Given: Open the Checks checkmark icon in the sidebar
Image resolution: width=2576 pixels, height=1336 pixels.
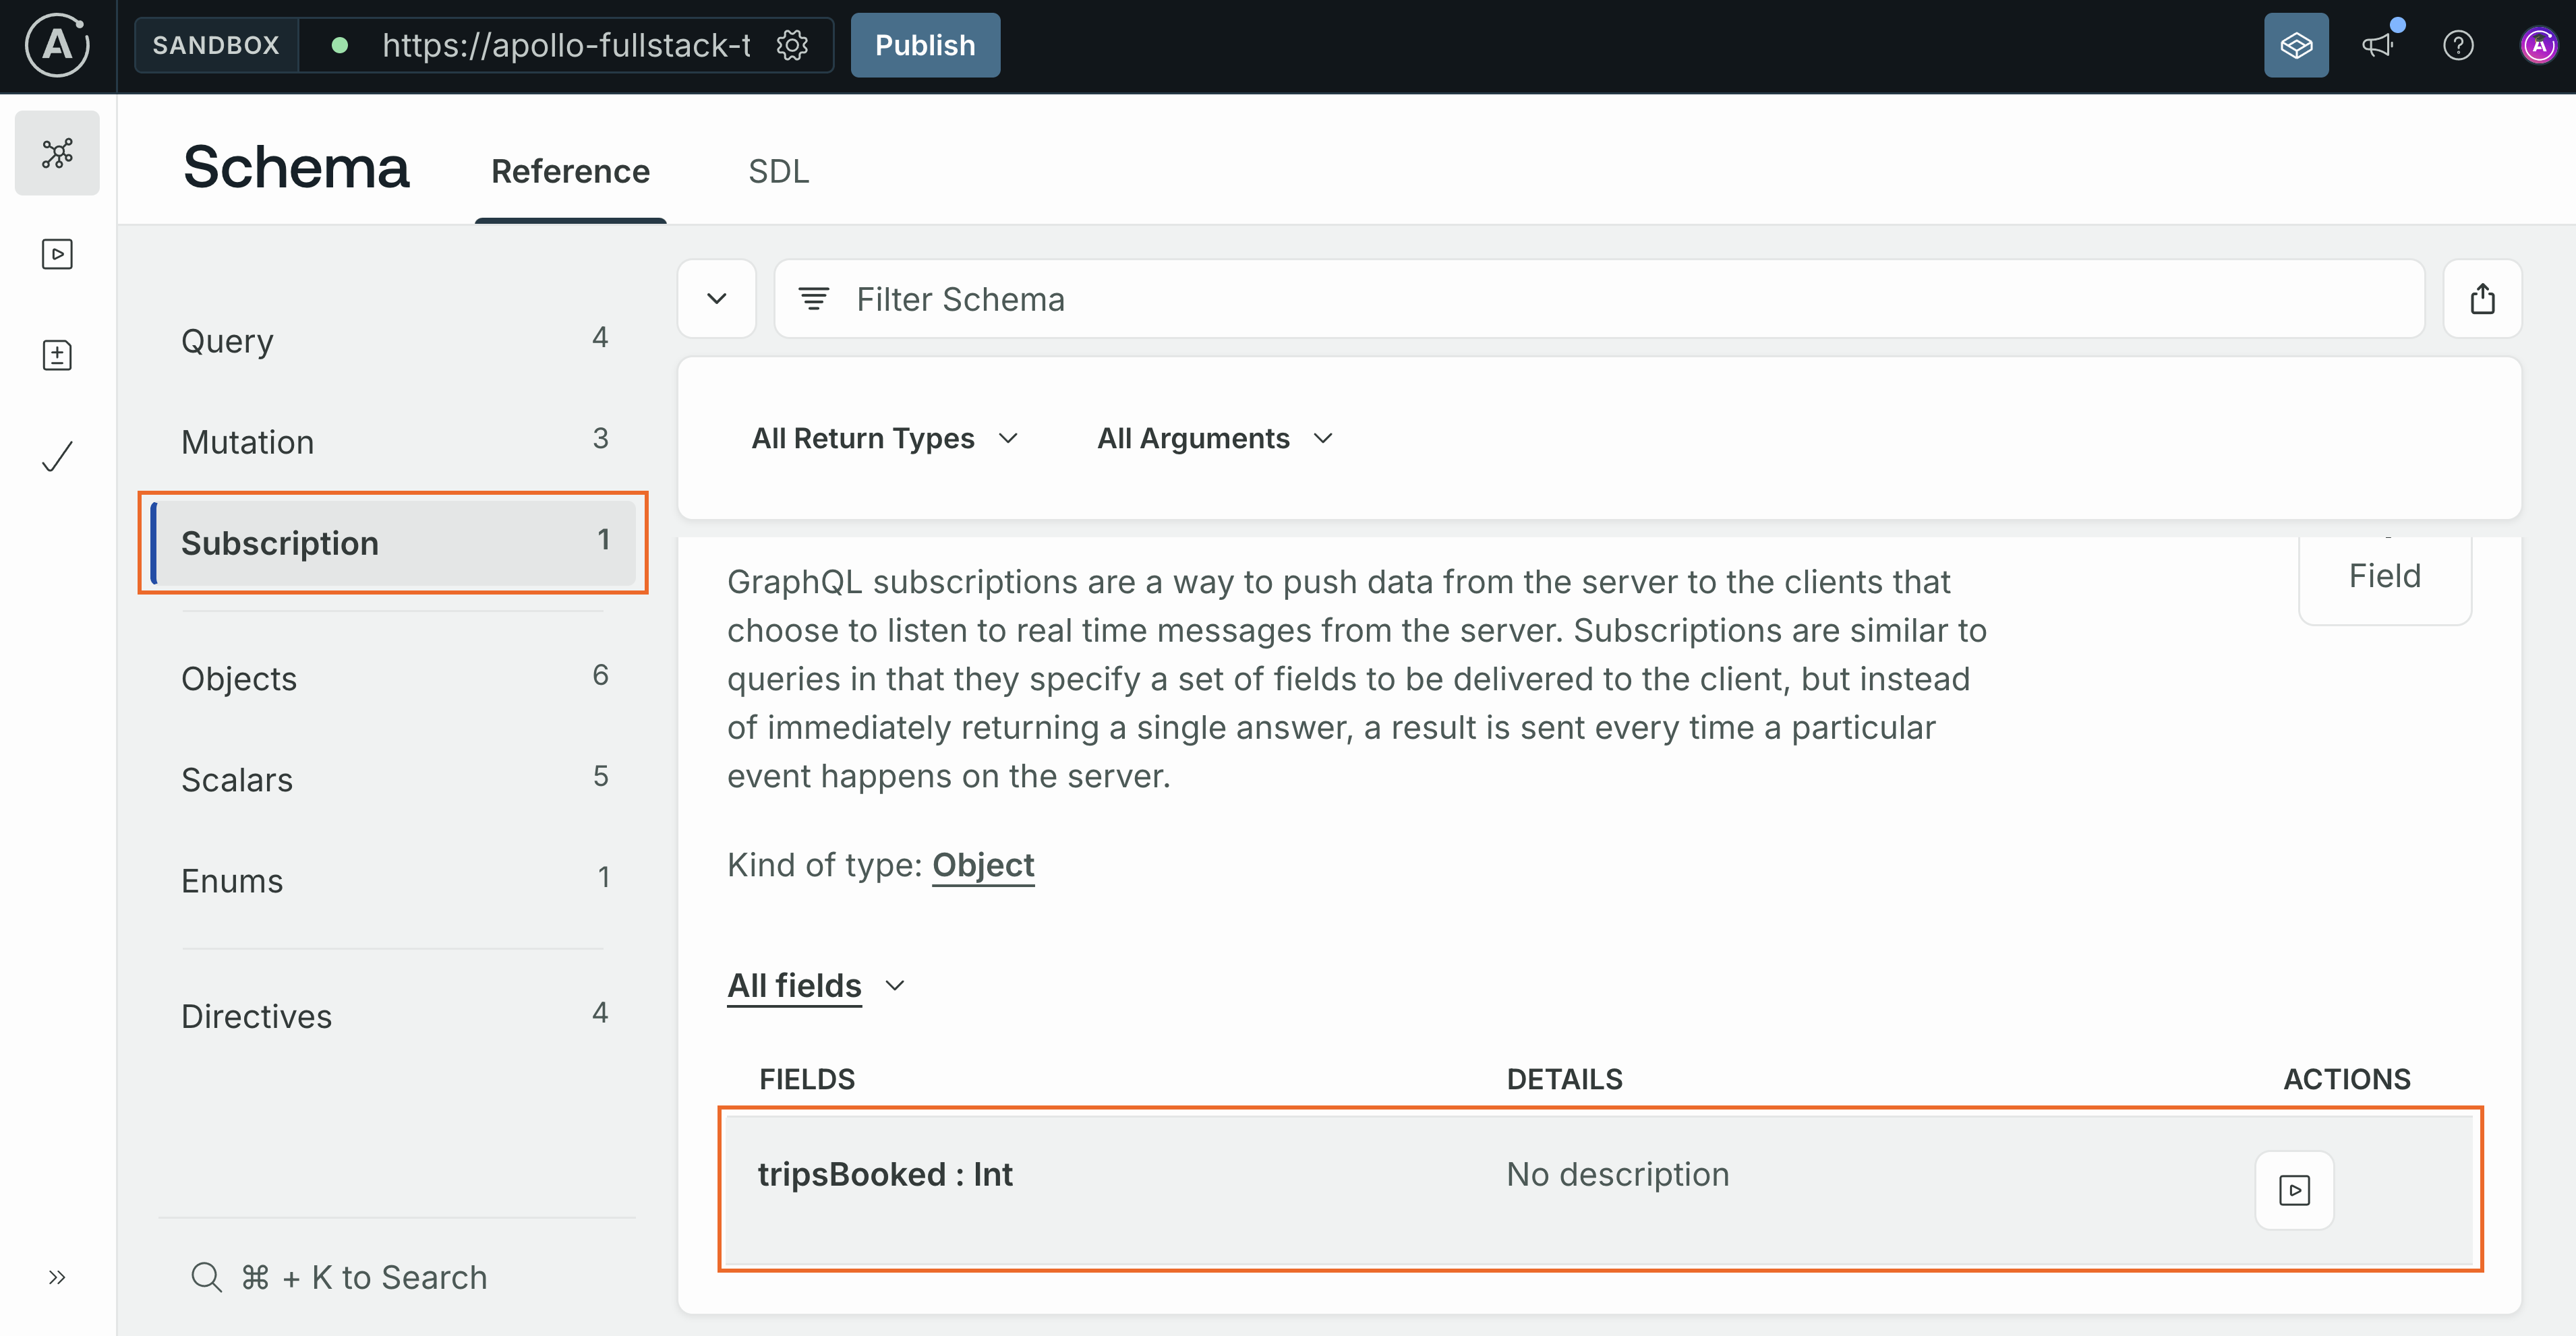Looking at the screenshot, I should point(57,456).
